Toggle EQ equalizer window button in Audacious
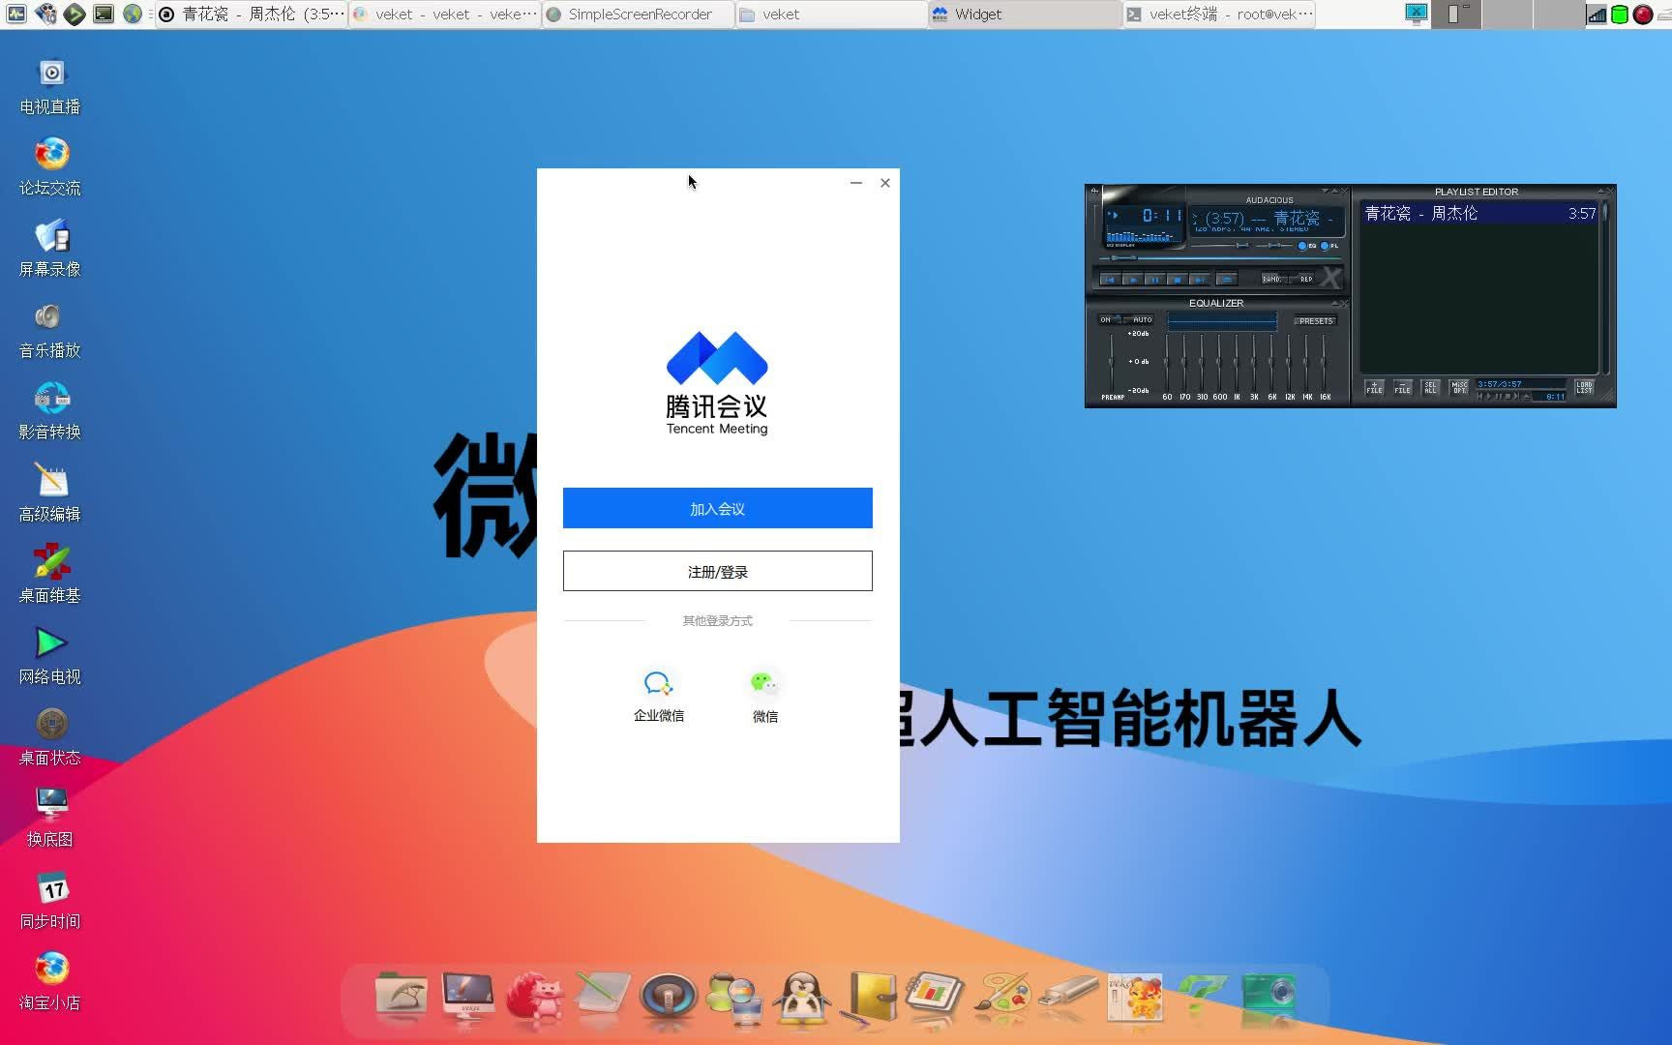This screenshot has height=1045, width=1672. click(x=1306, y=246)
